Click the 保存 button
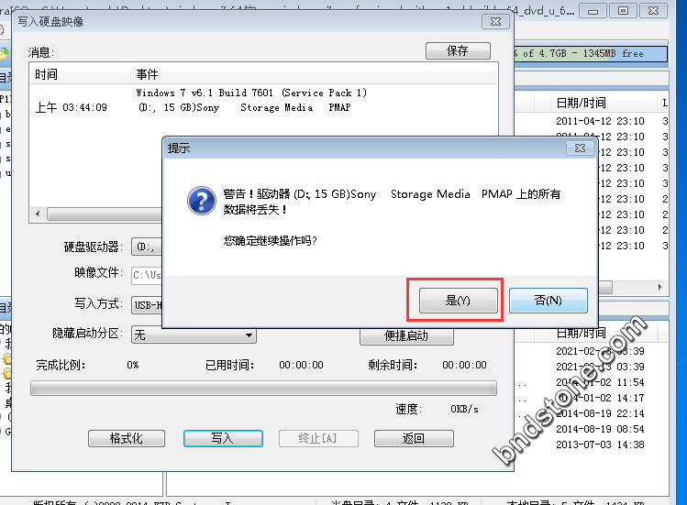This screenshot has width=687, height=505. click(458, 50)
